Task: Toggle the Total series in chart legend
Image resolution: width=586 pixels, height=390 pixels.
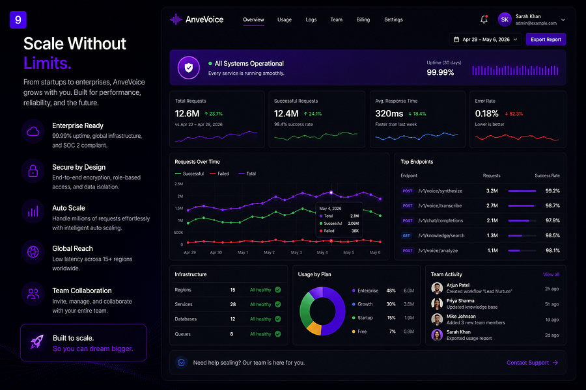Action: [x=247, y=174]
